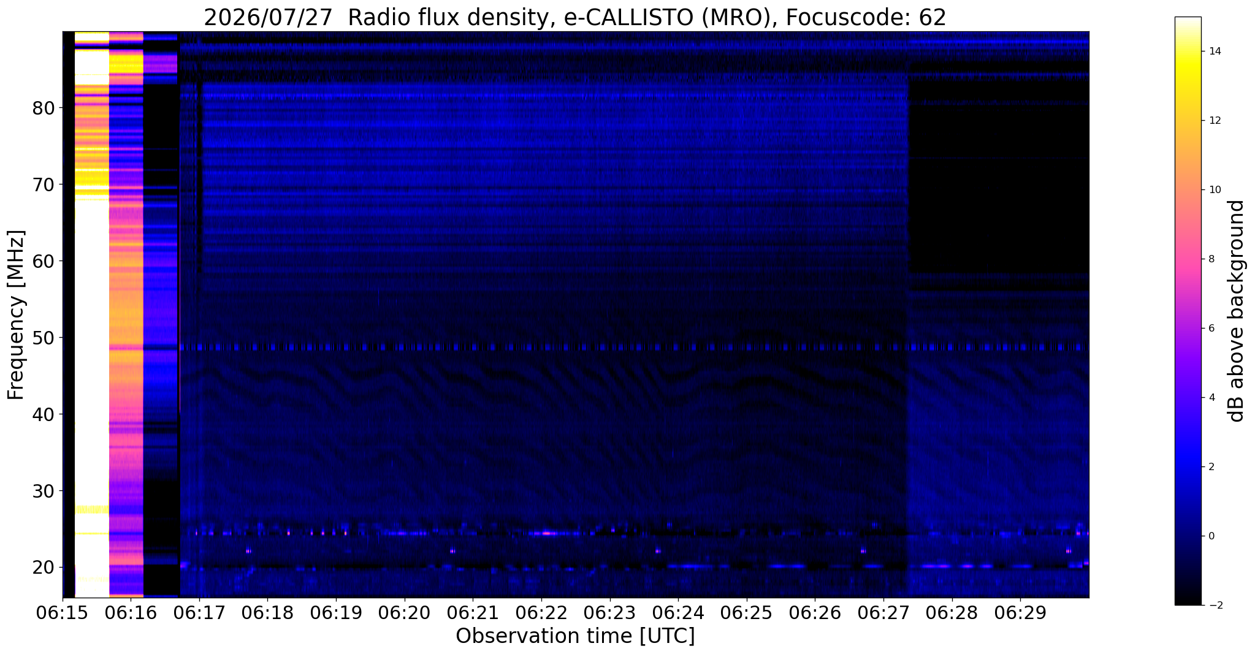This screenshot has width=1255, height=654.
Task: Click the 20 MHz frequency tick label
Action: pos(43,568)
